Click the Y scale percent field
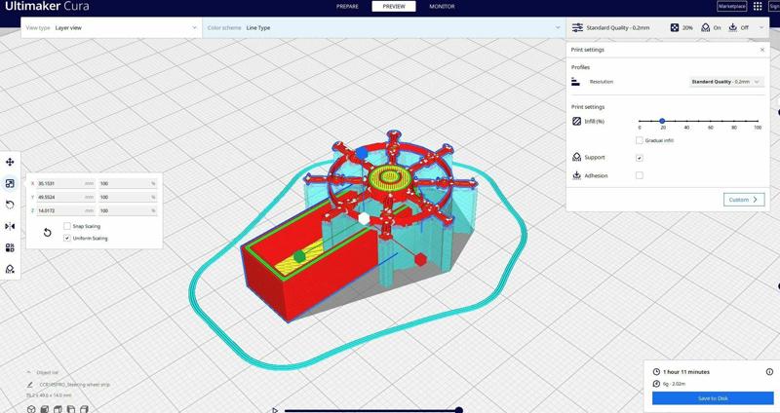The height and width of the screenshot is (413, 780). coord(128,197)
